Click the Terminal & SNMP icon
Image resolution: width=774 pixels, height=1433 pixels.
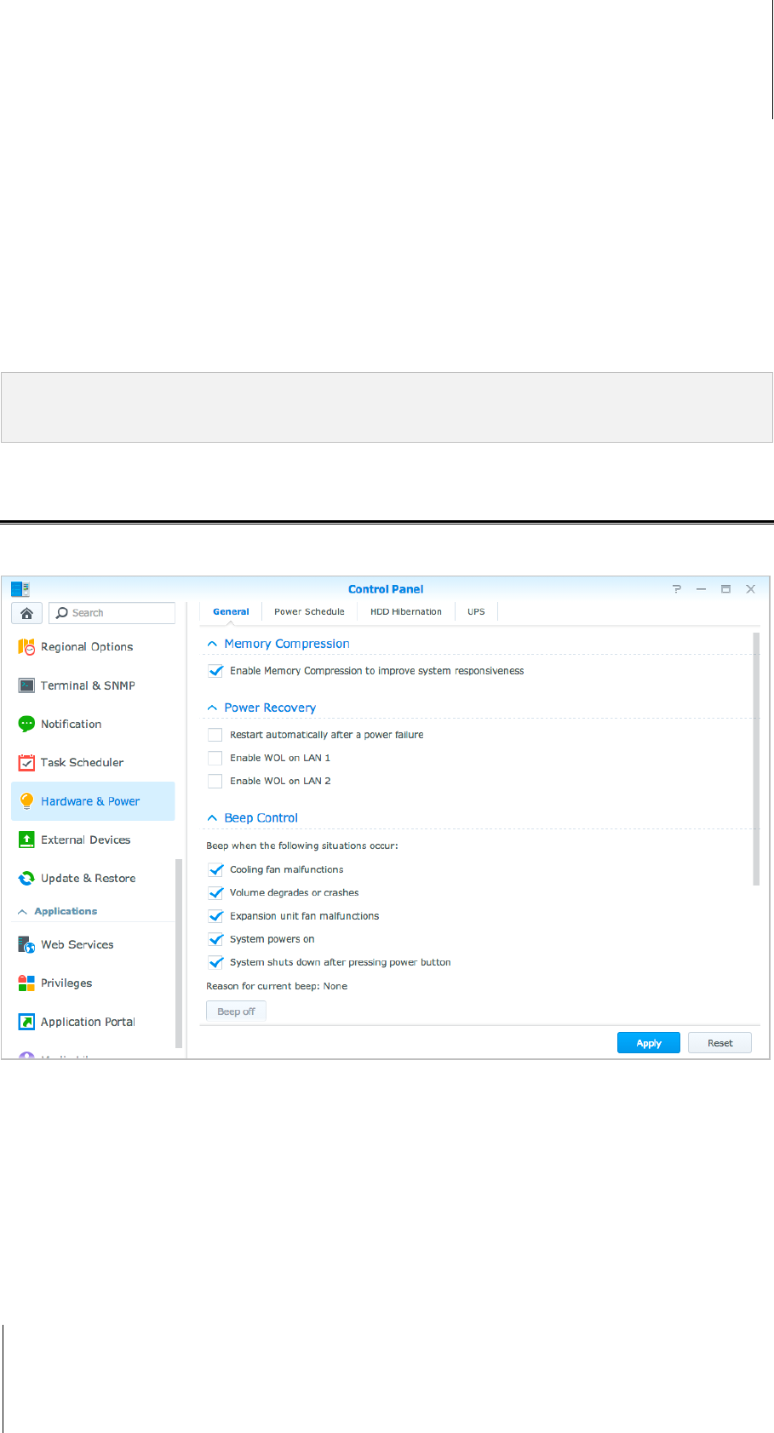pos(26,685)
